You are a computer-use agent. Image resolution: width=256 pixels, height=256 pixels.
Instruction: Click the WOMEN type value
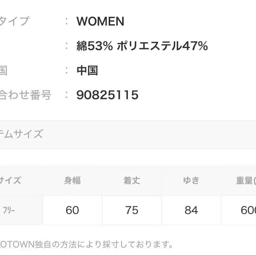tap(100, 21)
